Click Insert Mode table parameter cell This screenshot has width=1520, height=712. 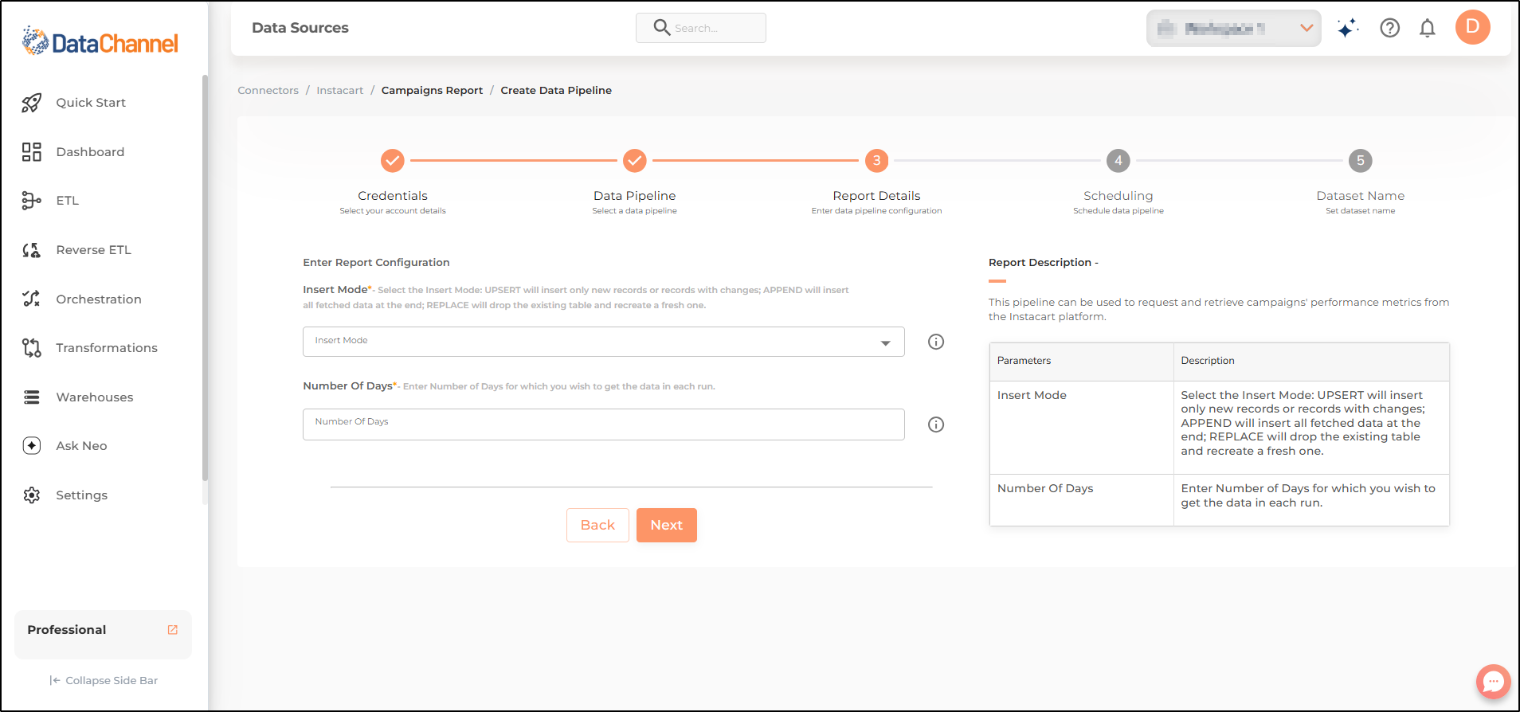1082,428
